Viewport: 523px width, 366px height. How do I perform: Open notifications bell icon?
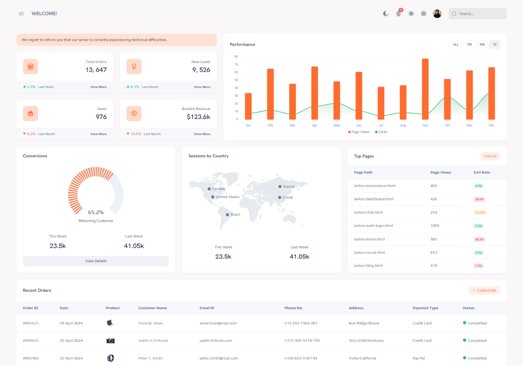point(398,13)
